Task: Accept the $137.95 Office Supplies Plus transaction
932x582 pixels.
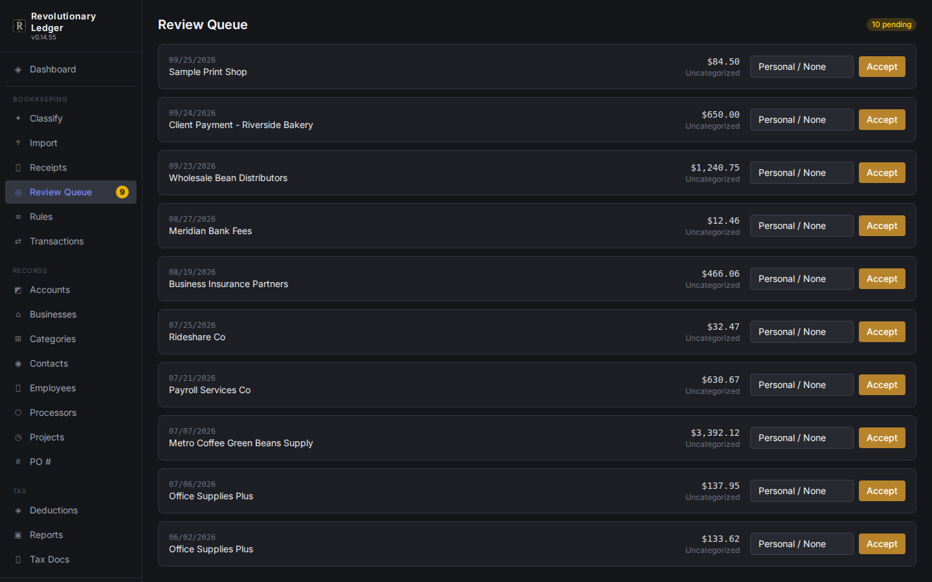Action: (x=882, y=491)
